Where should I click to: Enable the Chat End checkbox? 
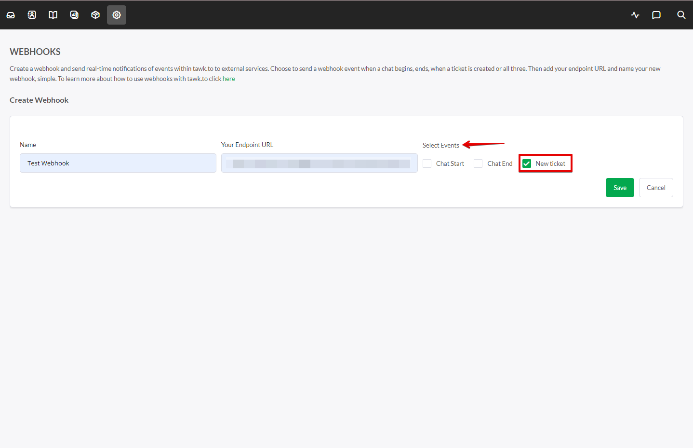478,163
